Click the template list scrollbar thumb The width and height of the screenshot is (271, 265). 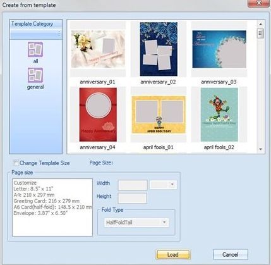[260, 34]
